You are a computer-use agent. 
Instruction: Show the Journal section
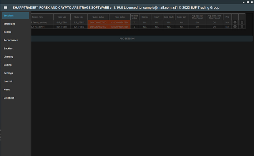[15, 81]
